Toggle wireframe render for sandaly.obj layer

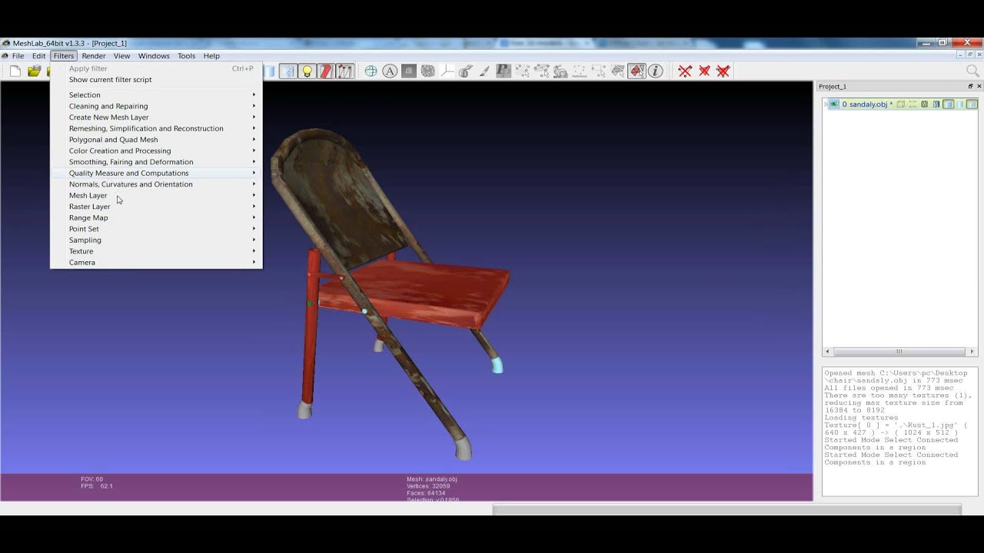[924, 104]
